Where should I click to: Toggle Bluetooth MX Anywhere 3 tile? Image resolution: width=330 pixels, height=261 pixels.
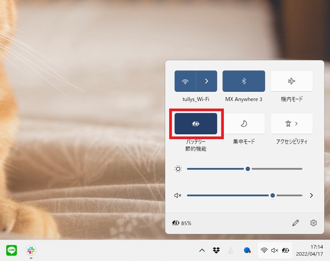pos(244,81)
